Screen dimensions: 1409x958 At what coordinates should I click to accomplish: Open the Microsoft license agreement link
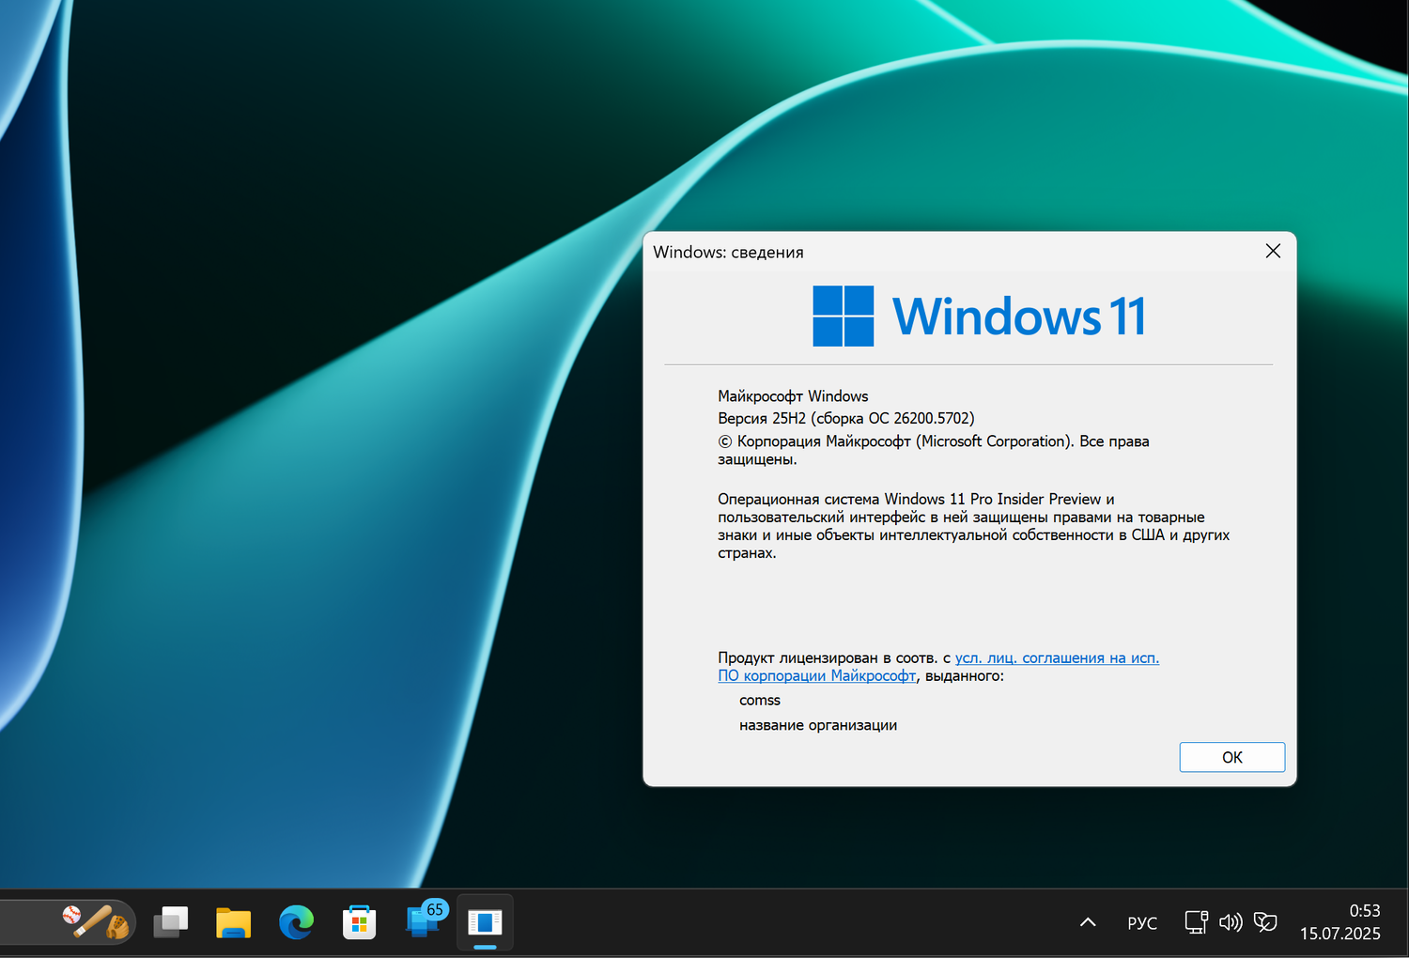click(x=1056, y=657)
